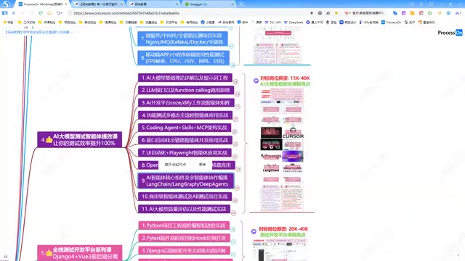Select the LangChain/LangGraph/DeepAgents node
Image resolution: width=465 pixels, height=261 pixels.
(186, 181)
